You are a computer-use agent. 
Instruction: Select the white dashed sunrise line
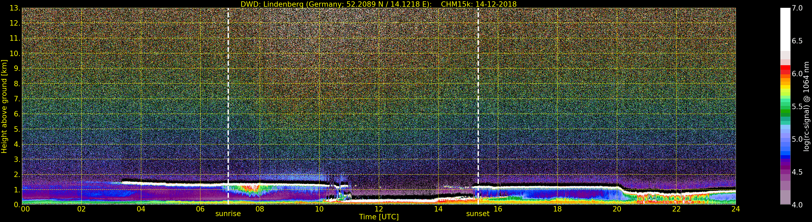tap(228, 106)
